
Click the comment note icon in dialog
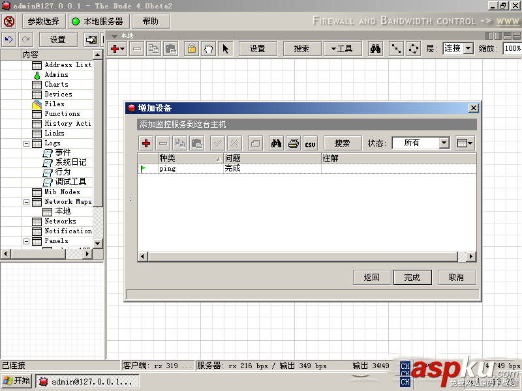tap(255, 143)
